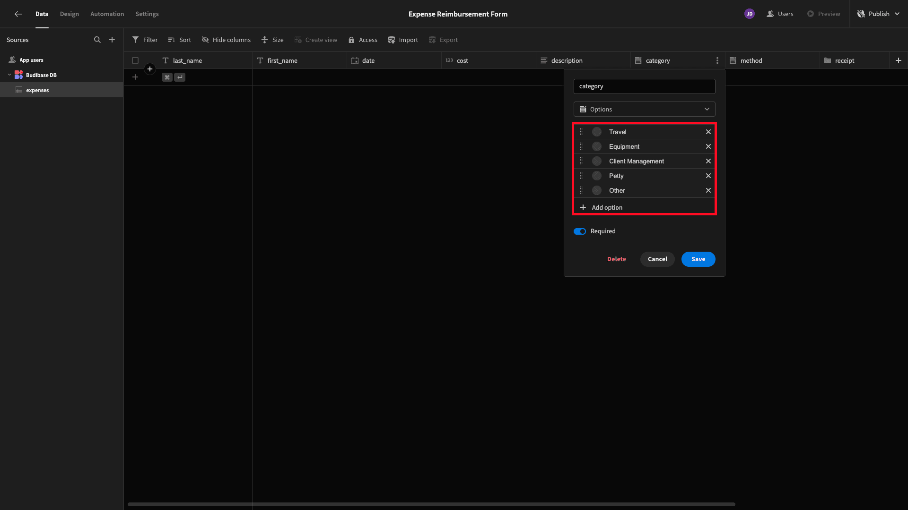Switch to the Data tab

pyautogui.click(x=42, y=14)
